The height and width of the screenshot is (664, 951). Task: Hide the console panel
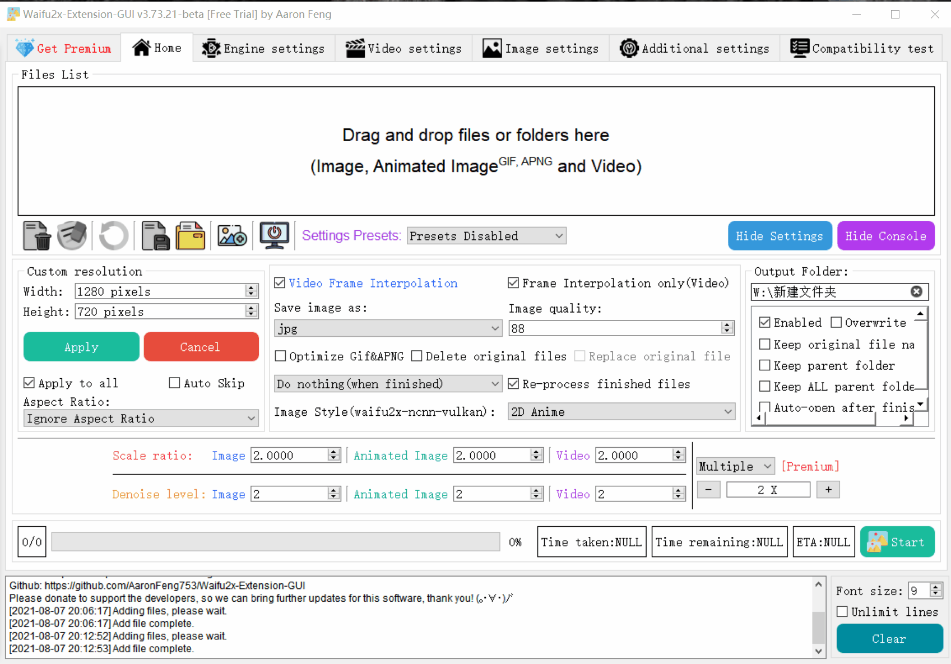click(x=885, y=235)
